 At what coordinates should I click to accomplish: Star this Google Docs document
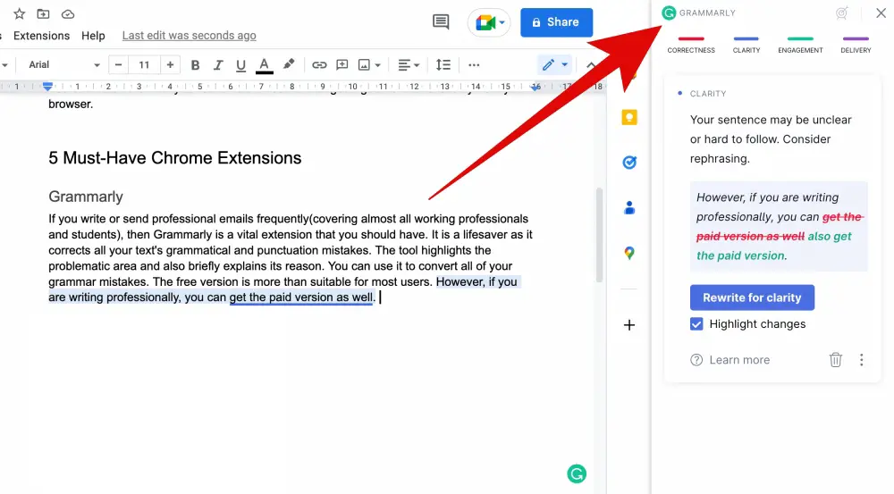(x=20, y=13)
